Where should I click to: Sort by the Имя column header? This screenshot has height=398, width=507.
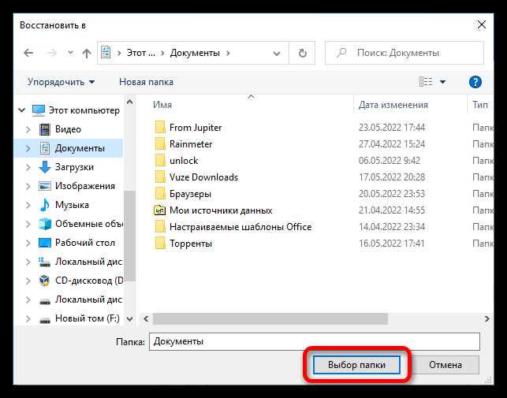pyautogui.click(x=162, y=105)
